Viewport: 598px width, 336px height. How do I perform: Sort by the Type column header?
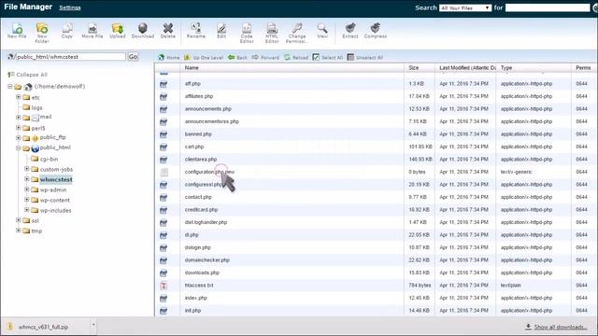(x=506, y=68)
